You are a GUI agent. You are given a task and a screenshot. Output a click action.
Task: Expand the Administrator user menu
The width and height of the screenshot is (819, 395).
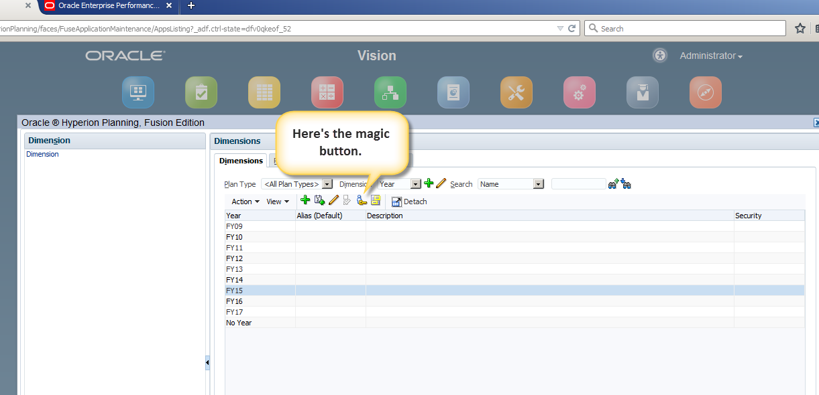coord(711,56)
